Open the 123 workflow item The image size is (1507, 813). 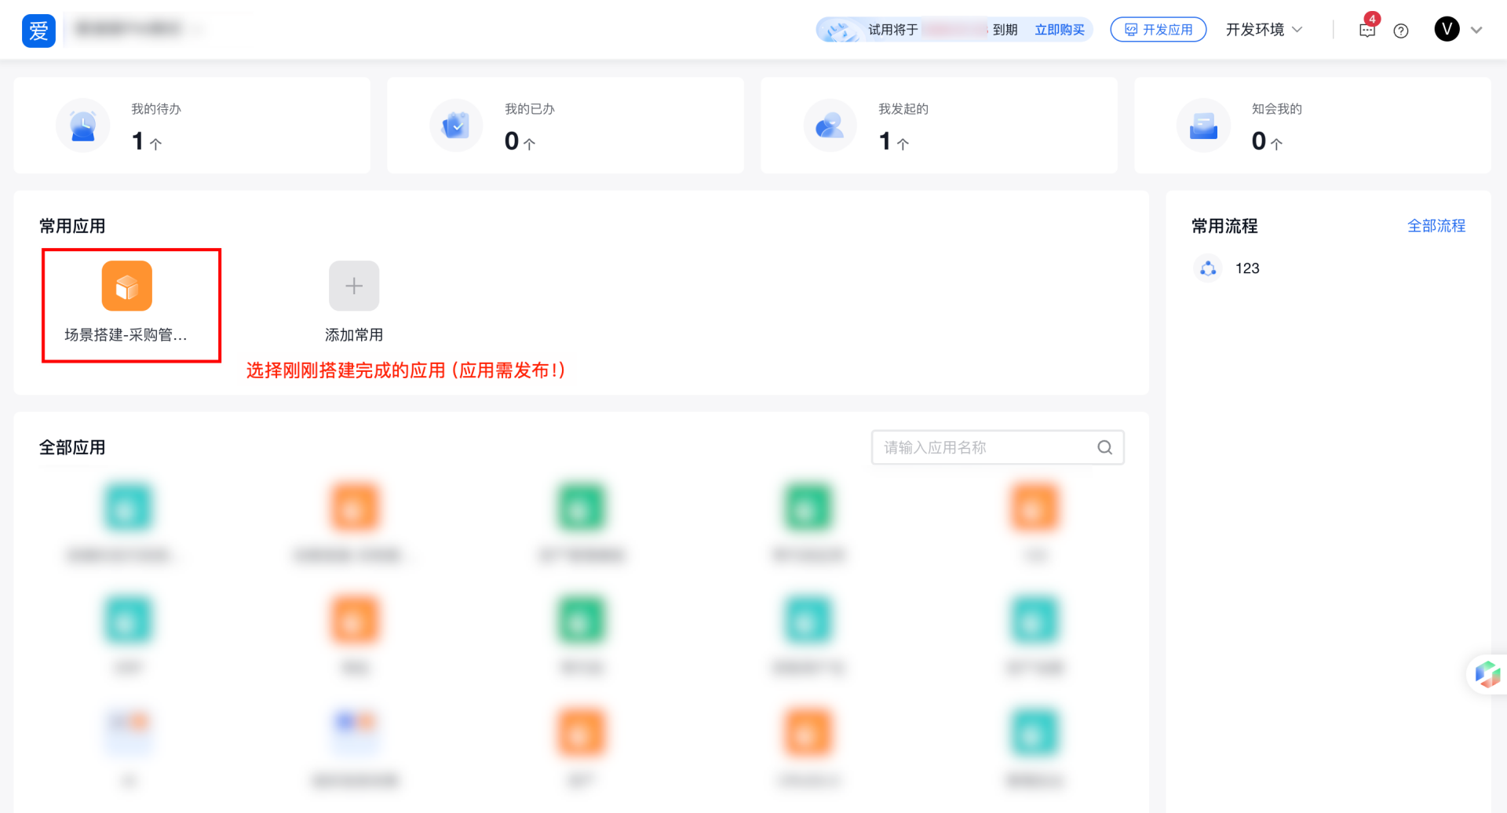tap(1246, 268)
